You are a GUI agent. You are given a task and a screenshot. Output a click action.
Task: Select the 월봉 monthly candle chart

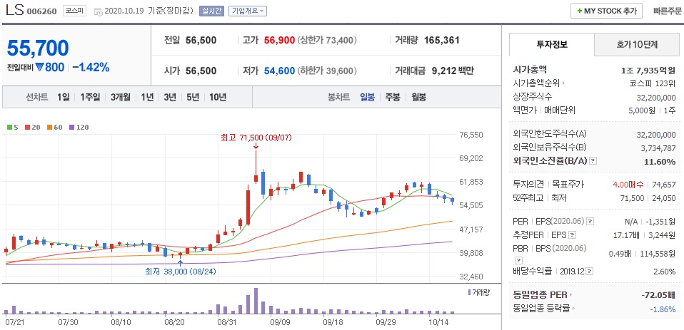coord(419,97)
